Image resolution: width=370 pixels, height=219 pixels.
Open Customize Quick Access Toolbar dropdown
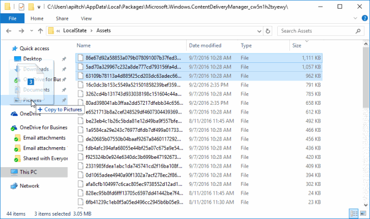[x=39, y=7]
